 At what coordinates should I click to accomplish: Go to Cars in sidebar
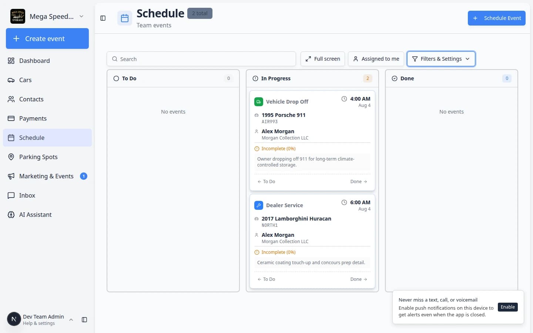click(47, 80)
